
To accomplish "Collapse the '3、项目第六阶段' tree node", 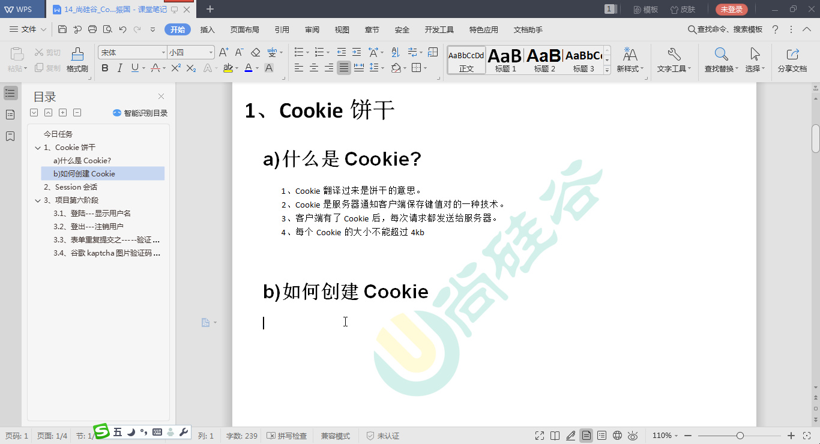I will coord(38,200).
